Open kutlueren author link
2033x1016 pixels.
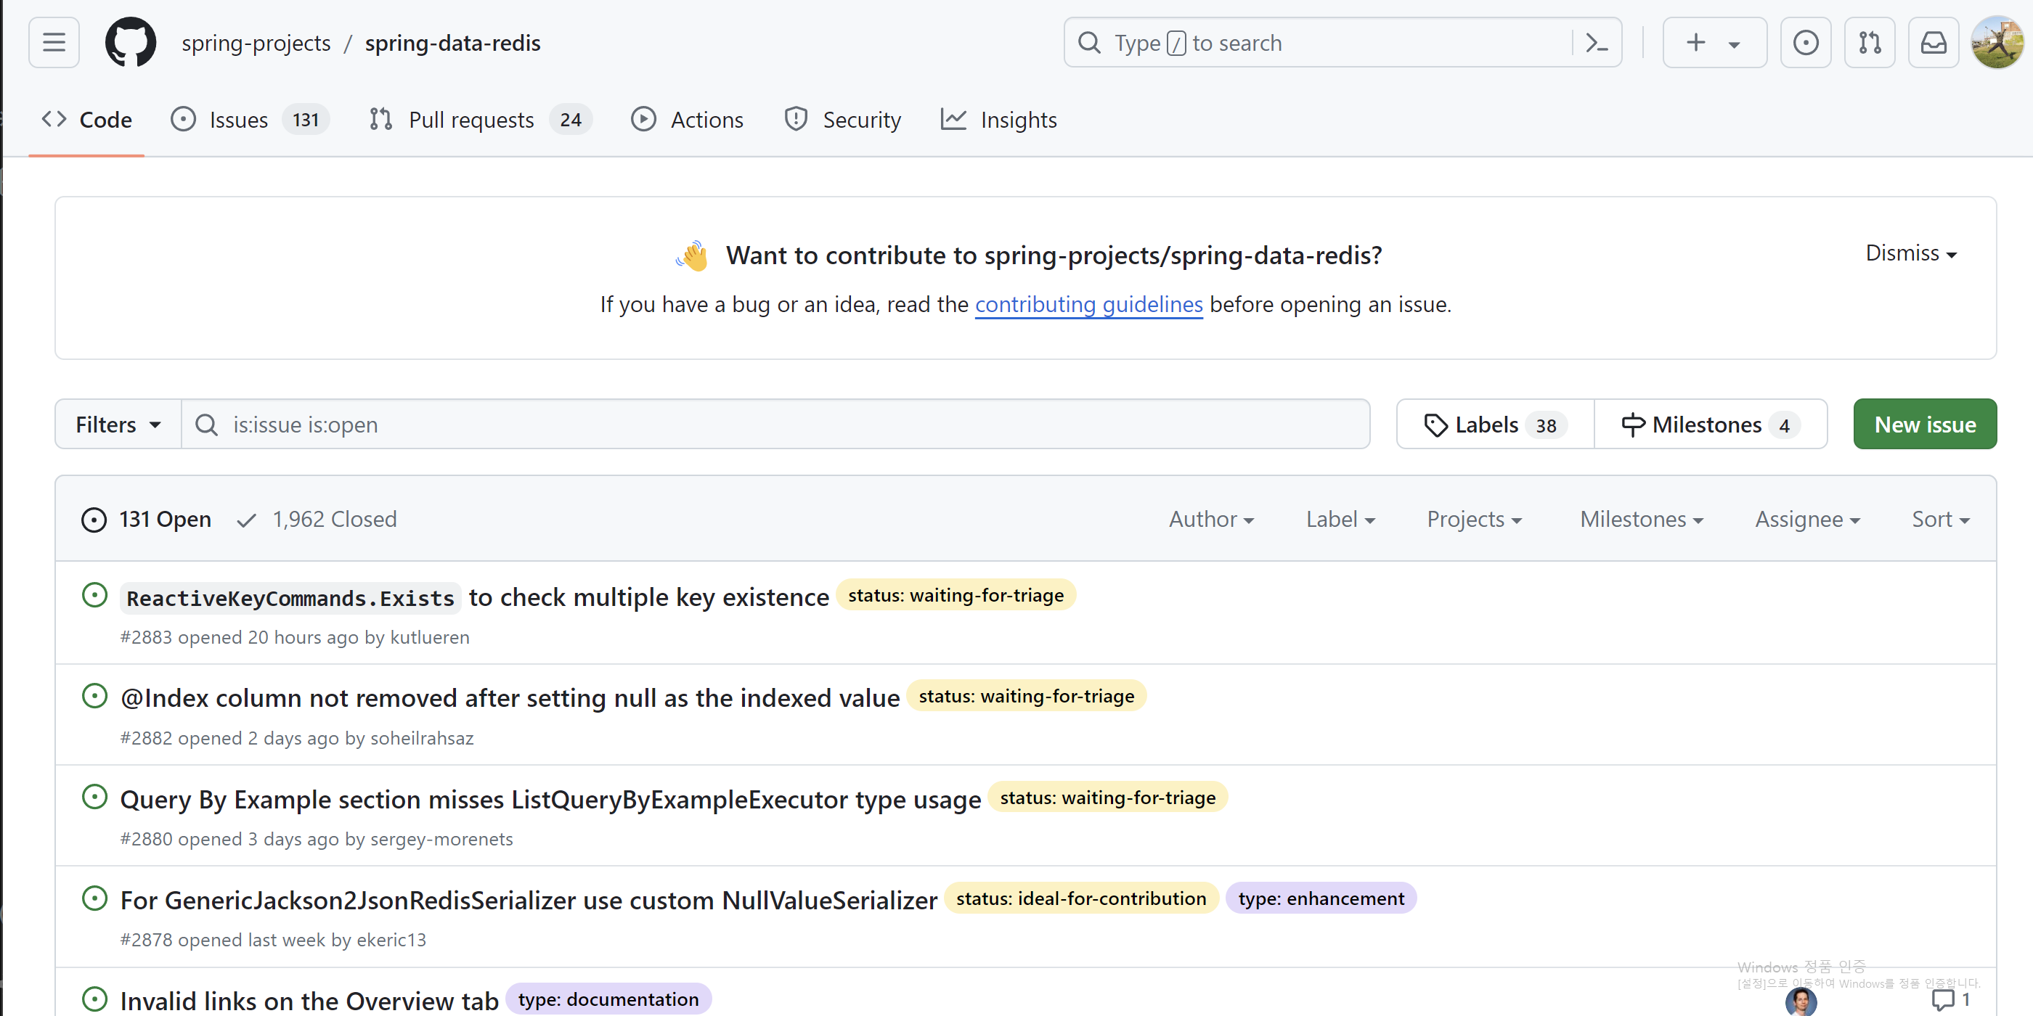coord(429,637)
